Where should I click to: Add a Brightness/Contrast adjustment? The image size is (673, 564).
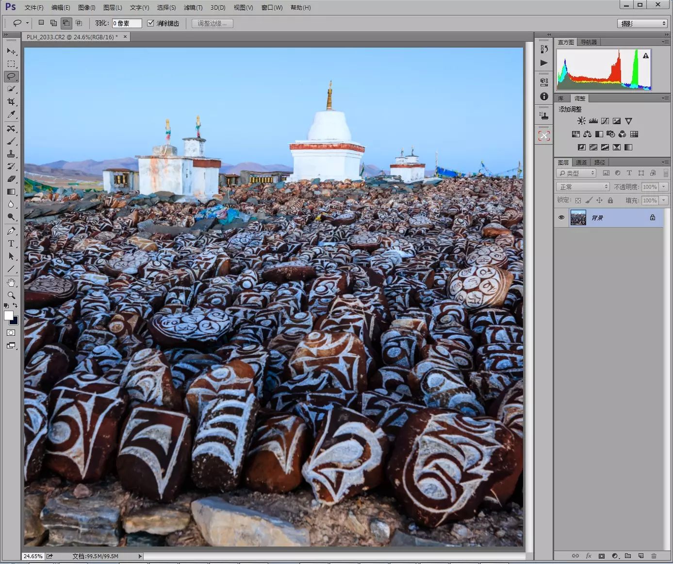(581, 121)
